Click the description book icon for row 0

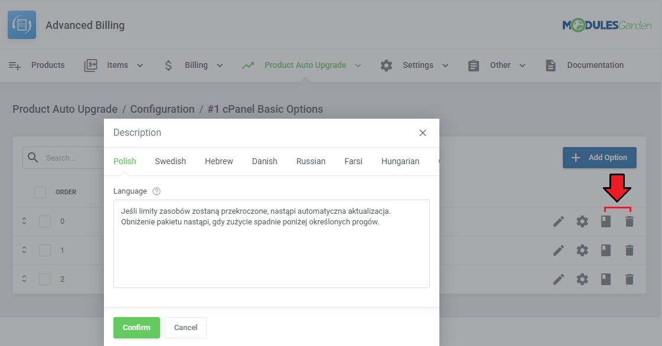tap(606, 221)
